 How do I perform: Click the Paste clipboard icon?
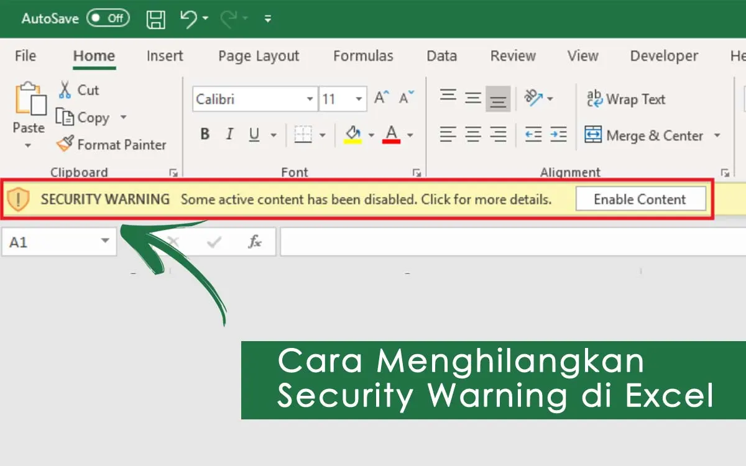pos(30,98)
